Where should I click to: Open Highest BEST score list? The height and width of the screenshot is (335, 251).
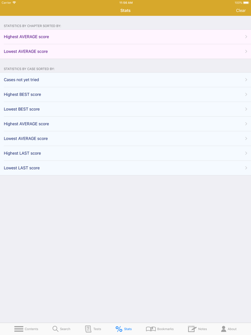125,94
